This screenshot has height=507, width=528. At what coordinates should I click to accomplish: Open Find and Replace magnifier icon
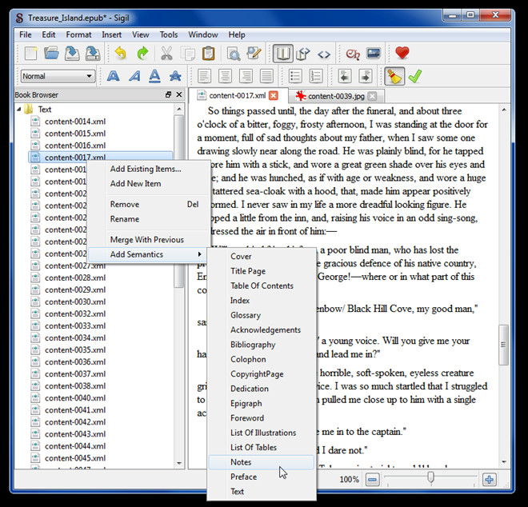click(x=234, y=54)
